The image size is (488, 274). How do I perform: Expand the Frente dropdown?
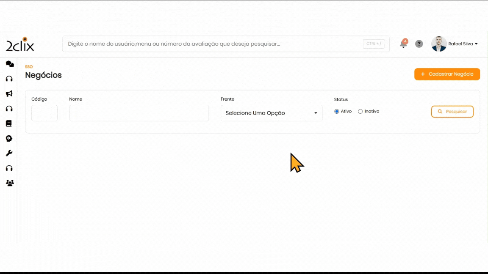click(272, 113)
